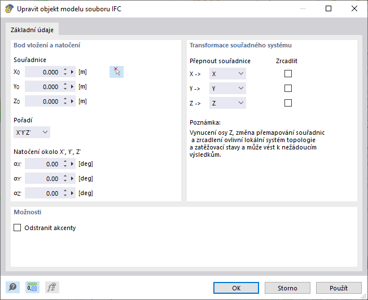This screenshot has height=300, width=368.
Task: Click the formula function icon
Action: [x=52, y=288]
